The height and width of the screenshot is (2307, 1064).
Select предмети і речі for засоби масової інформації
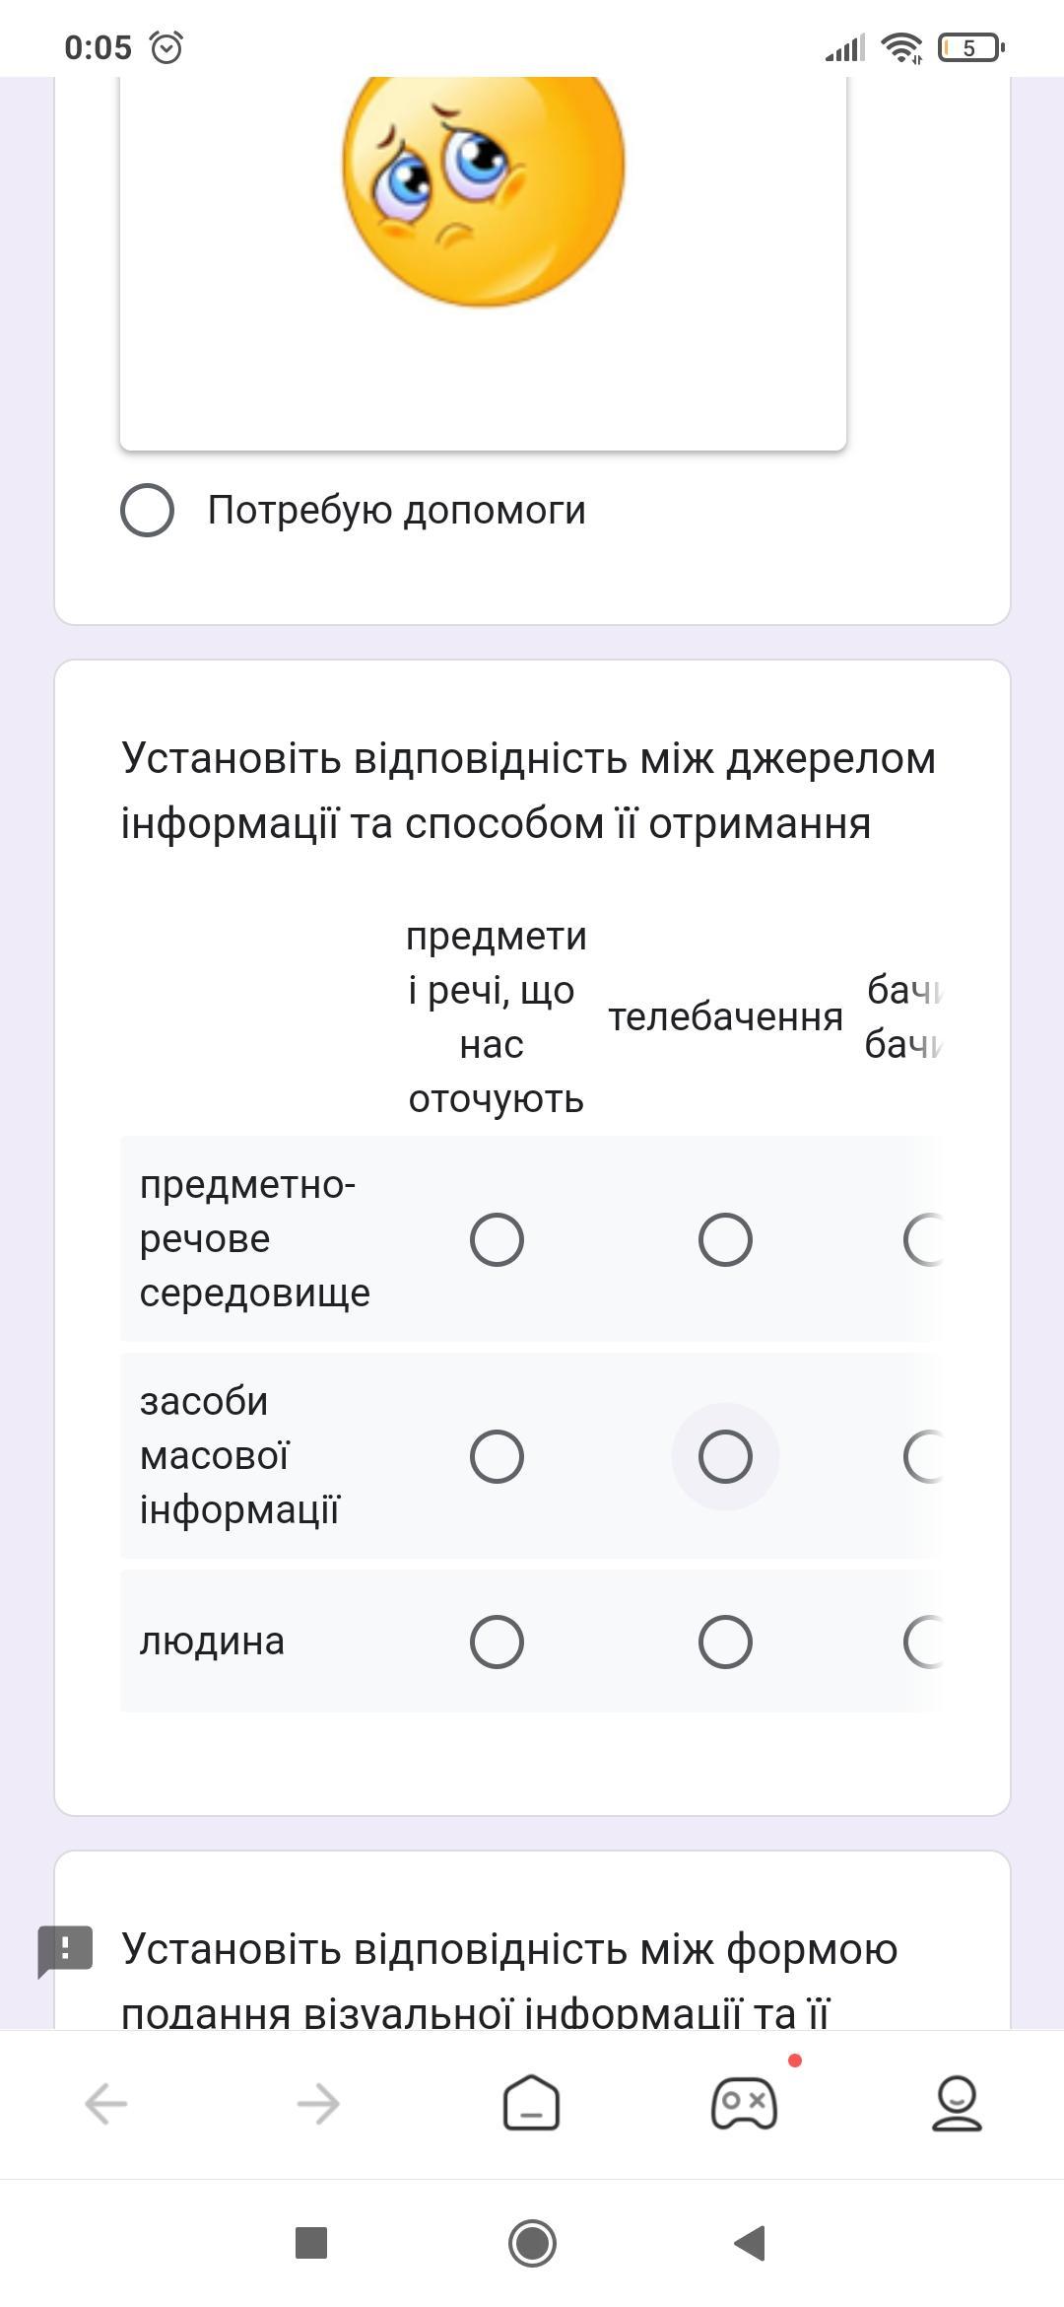point(497,1456)
